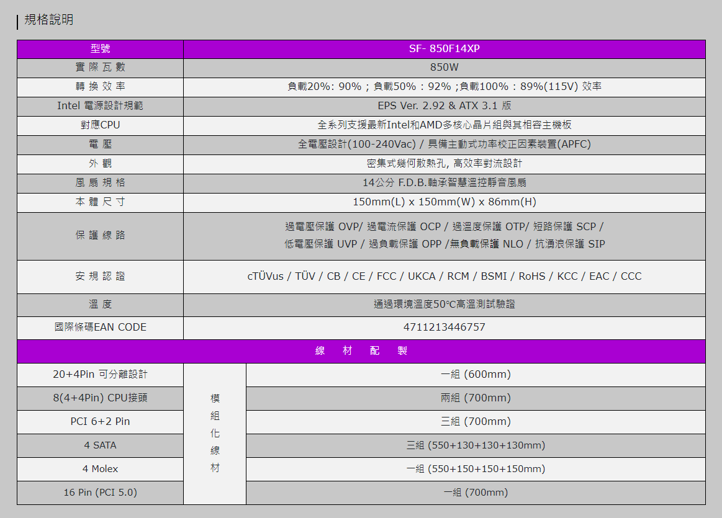This screenshot has width=722, height=518.
Task: Select the 850W wattage value
Action: (x=444, y=68)
